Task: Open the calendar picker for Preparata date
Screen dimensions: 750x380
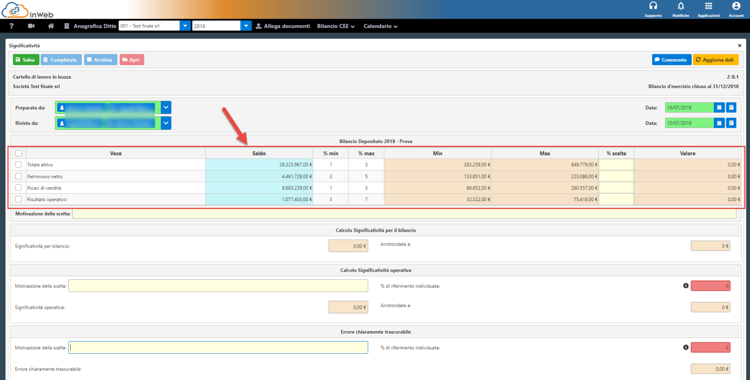Action: [719, 107]
